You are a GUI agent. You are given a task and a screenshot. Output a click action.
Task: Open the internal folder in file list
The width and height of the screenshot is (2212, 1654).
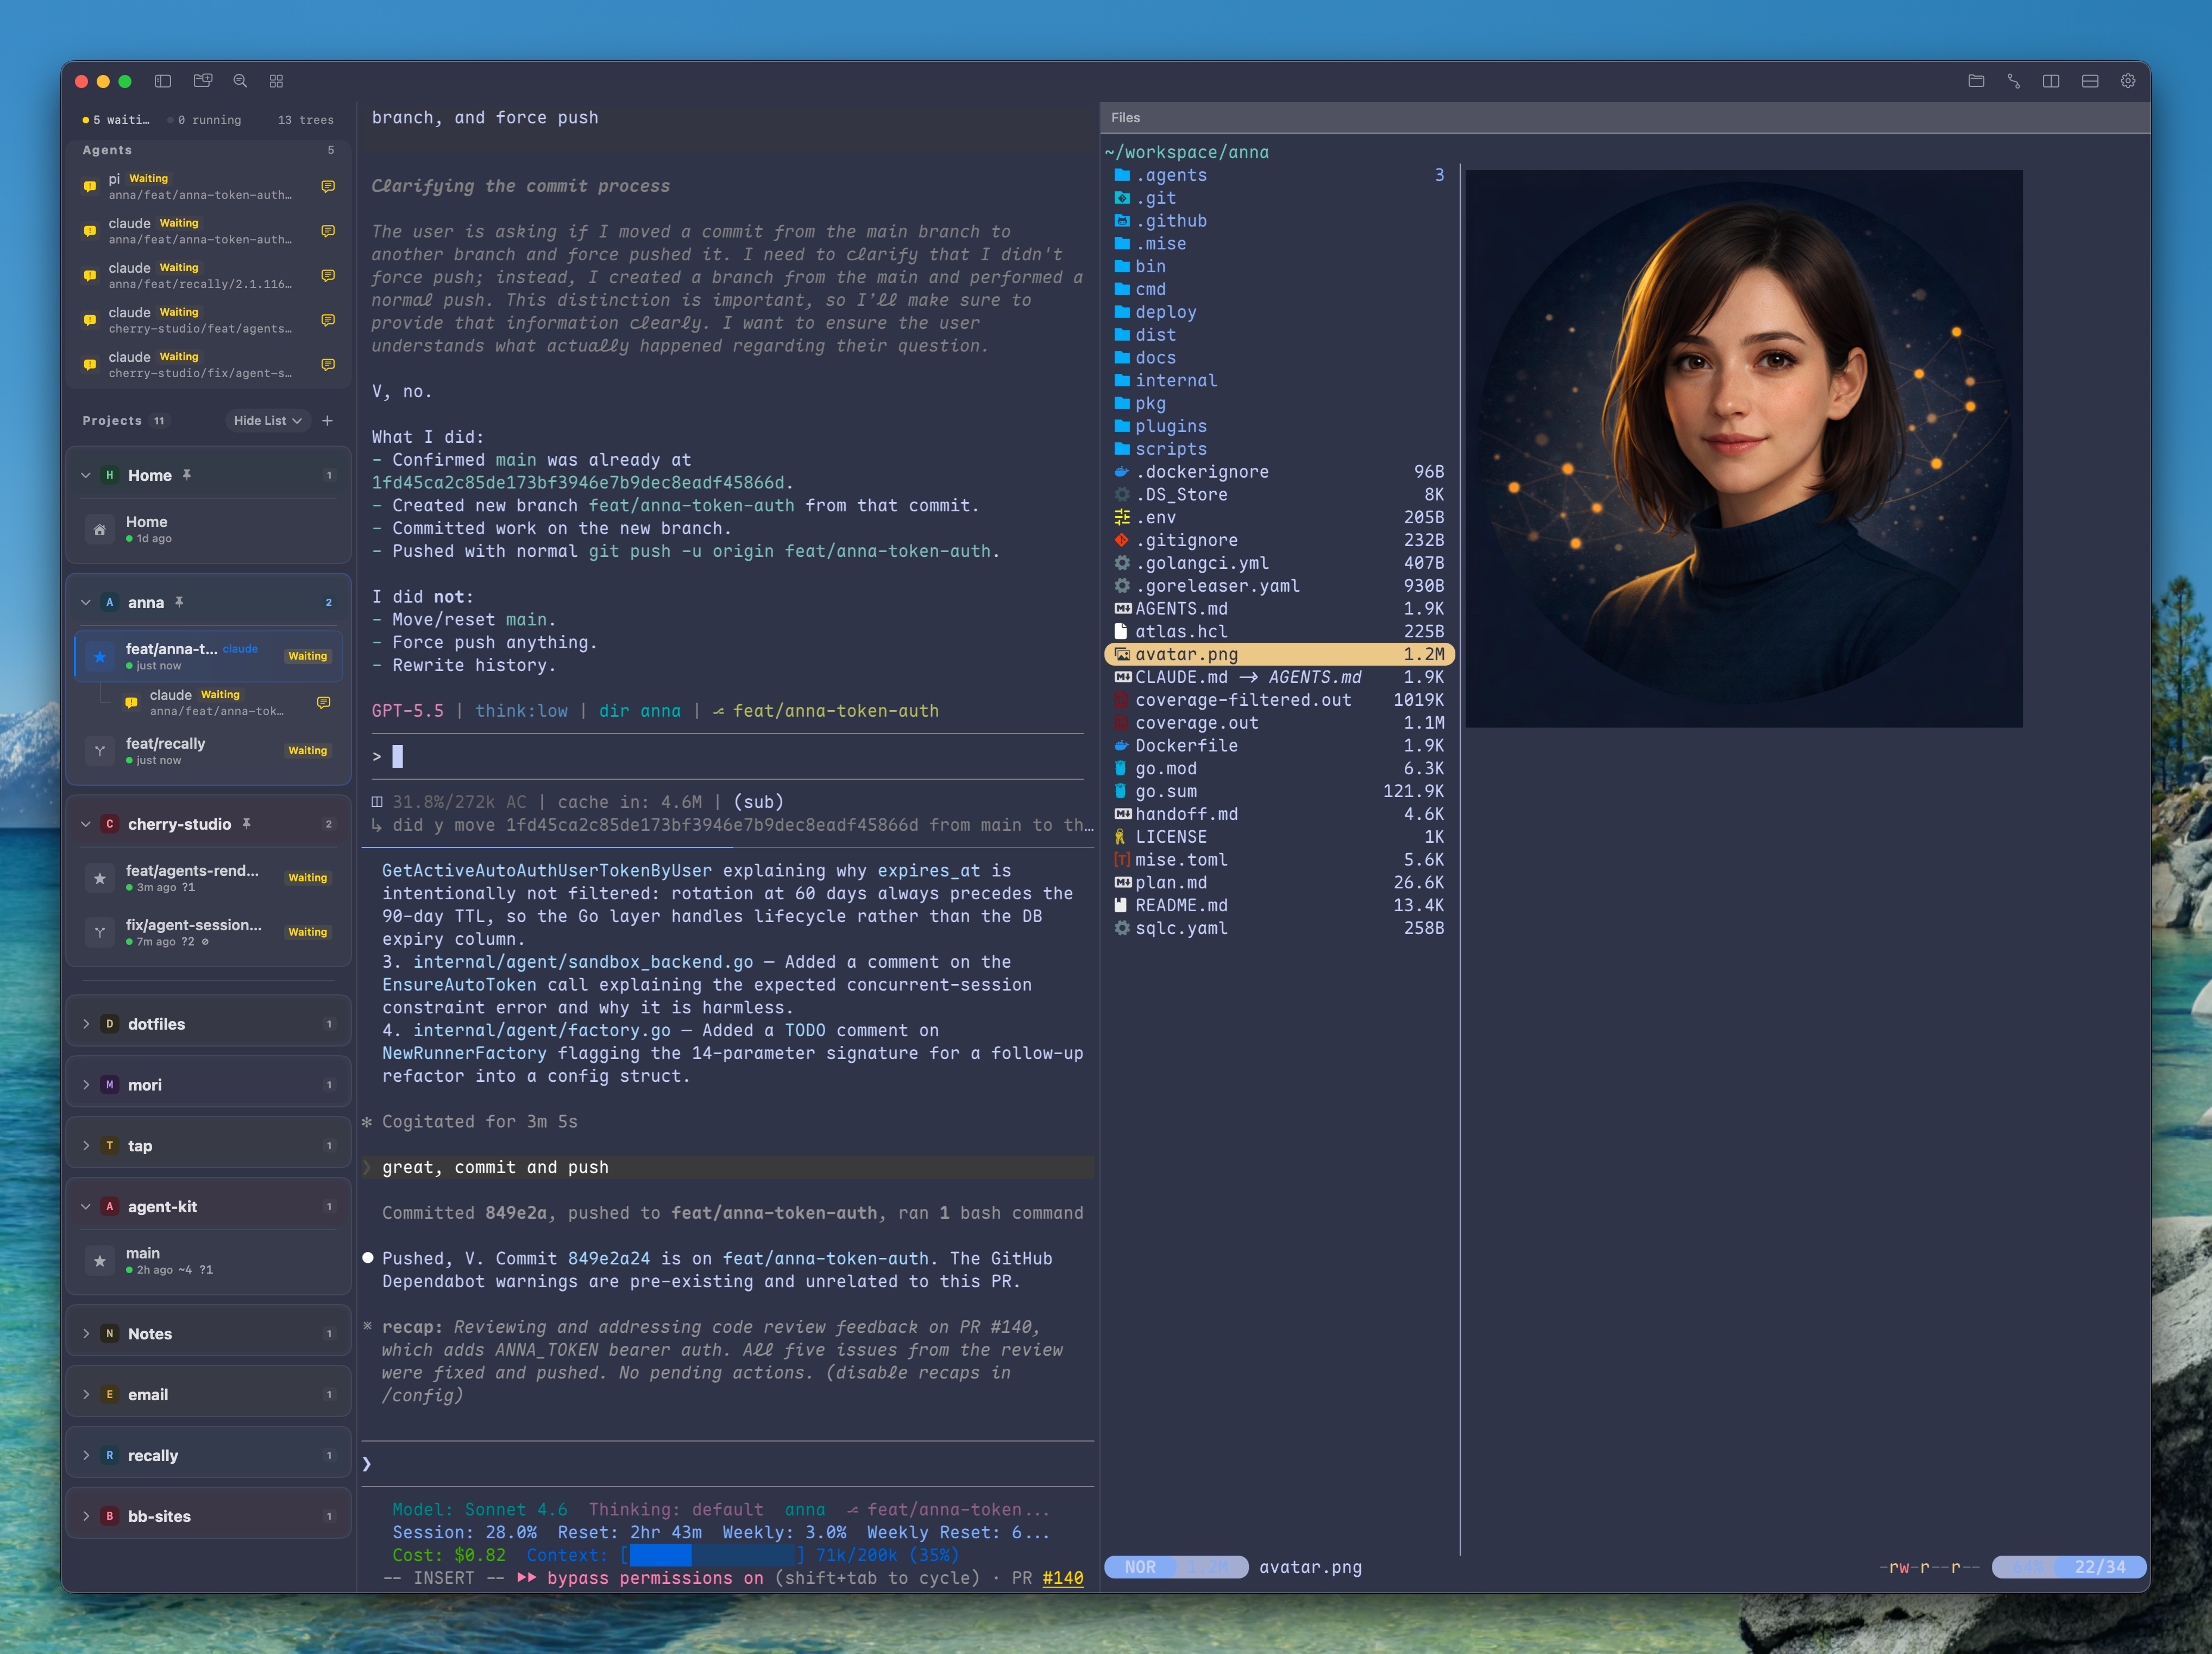1279,380
